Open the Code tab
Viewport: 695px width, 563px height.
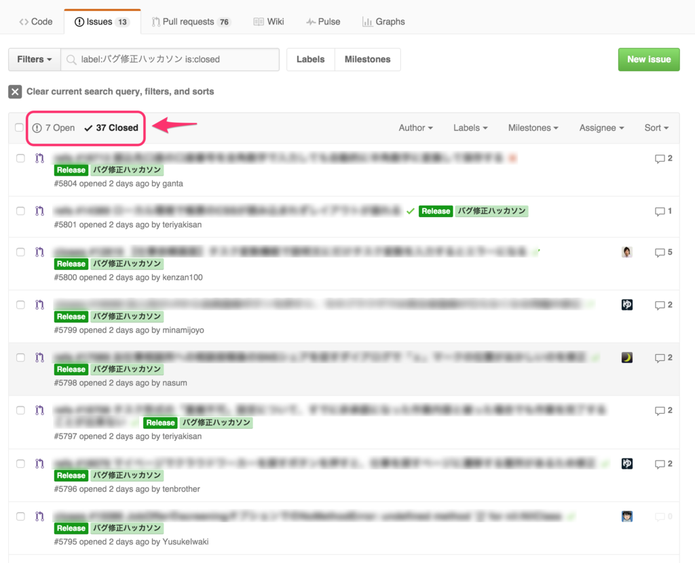pos(35,22)
